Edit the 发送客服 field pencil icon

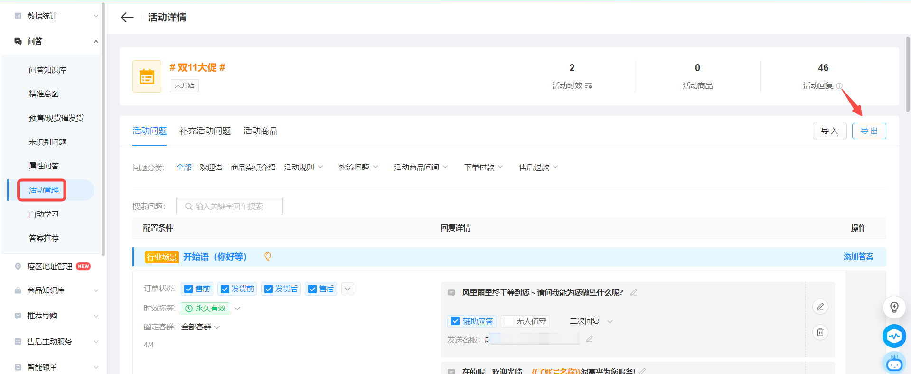pyautogui.click(x=590, y=339)
